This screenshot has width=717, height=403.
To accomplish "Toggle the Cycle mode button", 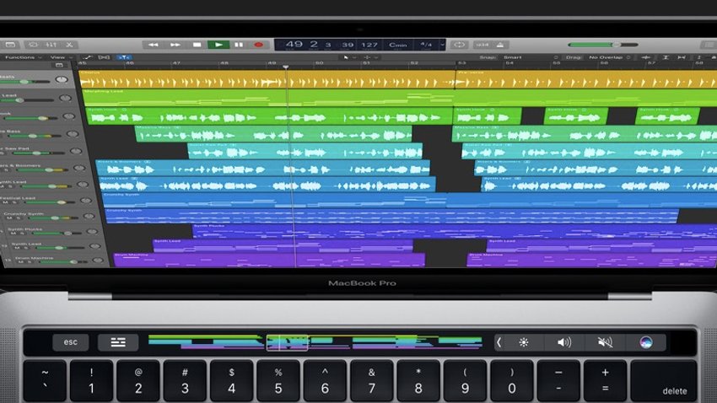I will (459, 45).
